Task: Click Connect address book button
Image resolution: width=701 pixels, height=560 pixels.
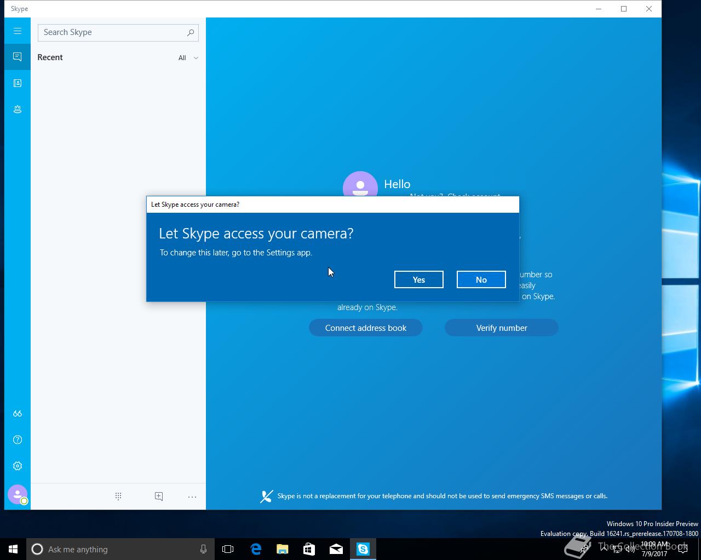Action: pos(366,328)
